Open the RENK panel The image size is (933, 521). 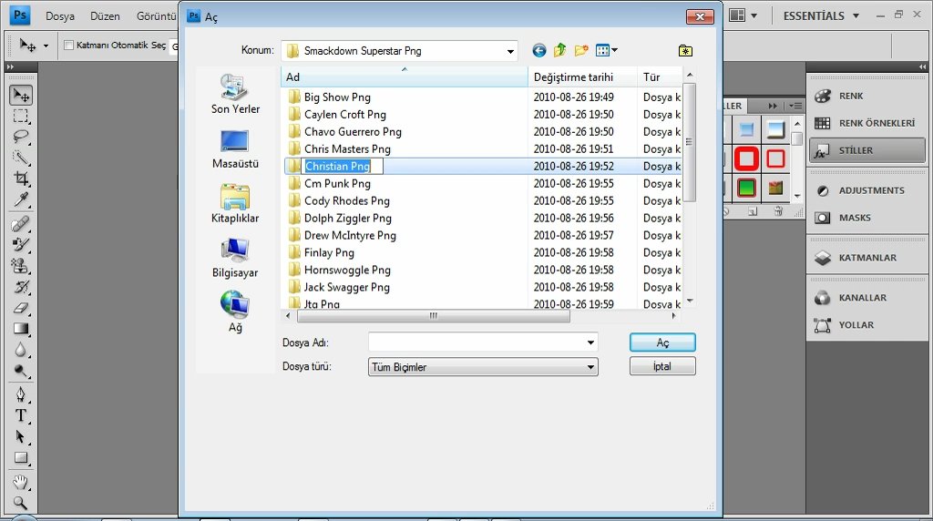point(866,96)
